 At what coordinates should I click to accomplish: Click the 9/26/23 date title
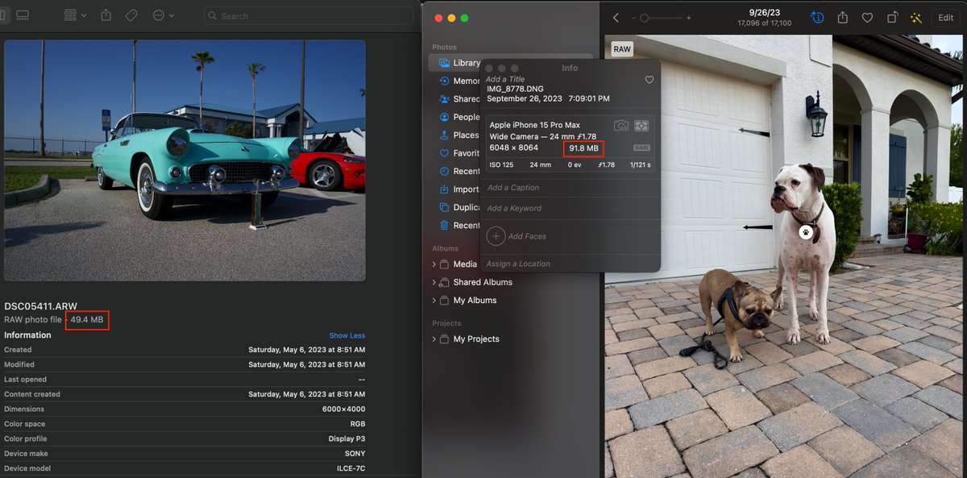pos(765,12)
